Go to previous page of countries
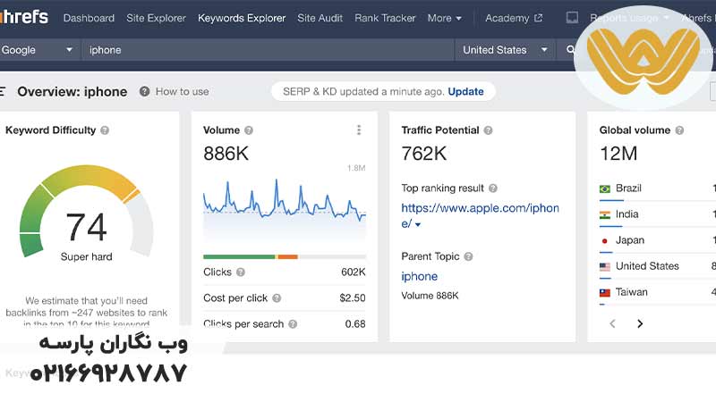The image size is (716, 402). (x=613, y=323)
